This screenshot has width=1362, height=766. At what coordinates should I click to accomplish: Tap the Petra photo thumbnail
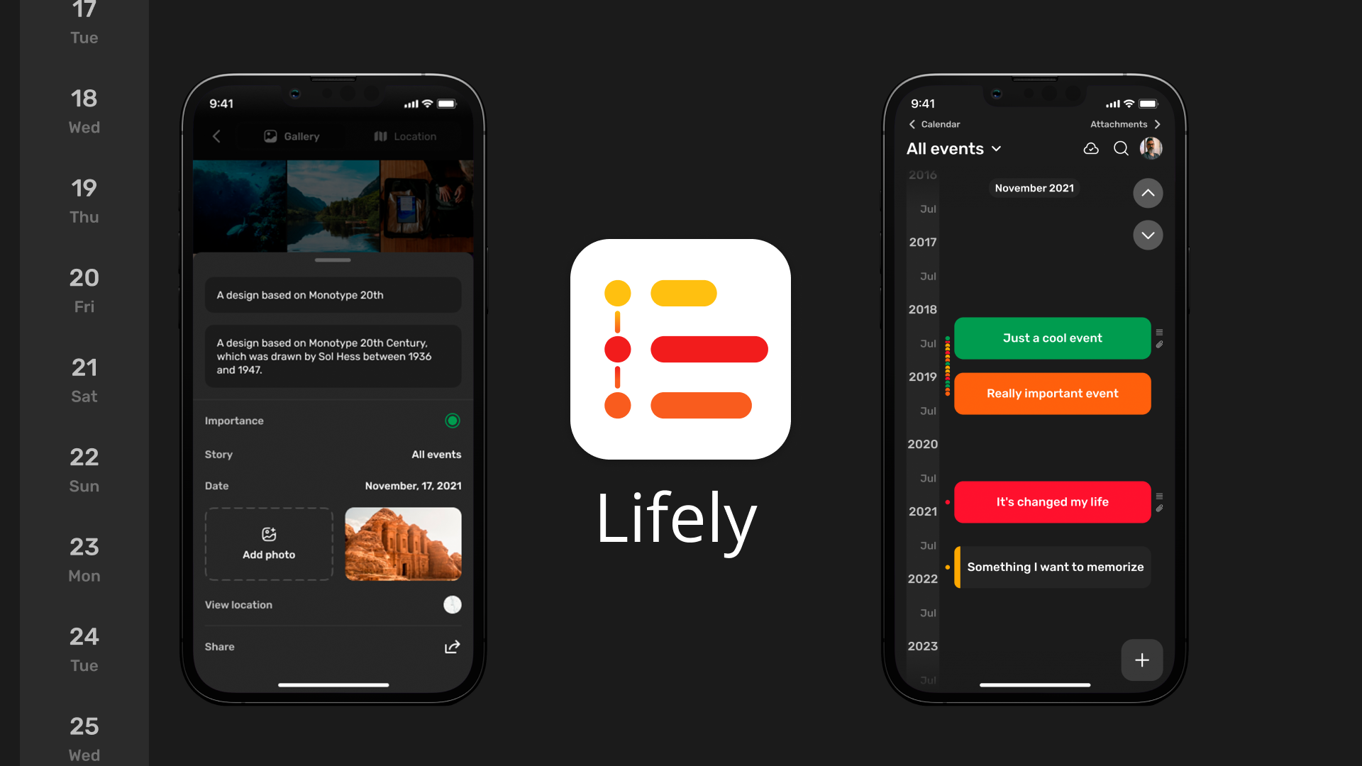[403, 544]
